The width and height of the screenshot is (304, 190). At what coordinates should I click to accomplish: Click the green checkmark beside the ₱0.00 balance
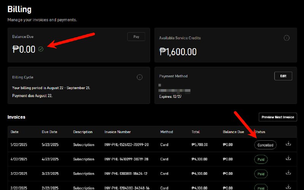pos(41,49)
